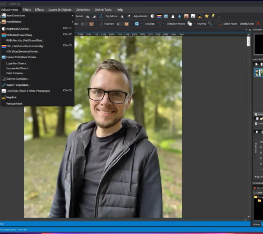Click the blue water drop blur icon
The width and height of the screenshot is (263, 234).
[x=180, y=16]
